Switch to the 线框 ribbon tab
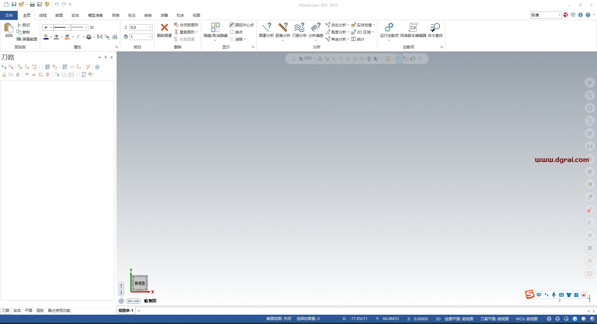597x324 pixels. [43, 16]
